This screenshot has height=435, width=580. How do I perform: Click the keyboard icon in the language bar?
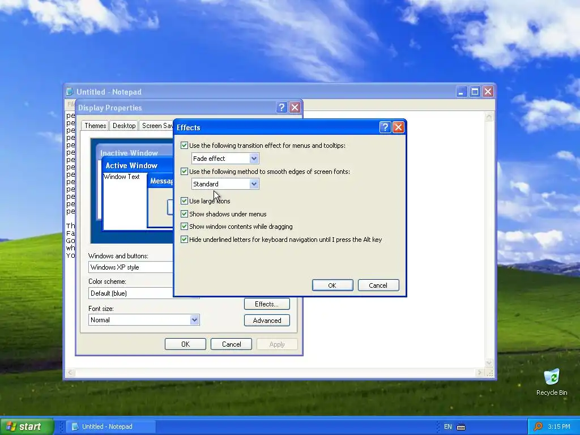pyautogui.click(x=461, y=427)
